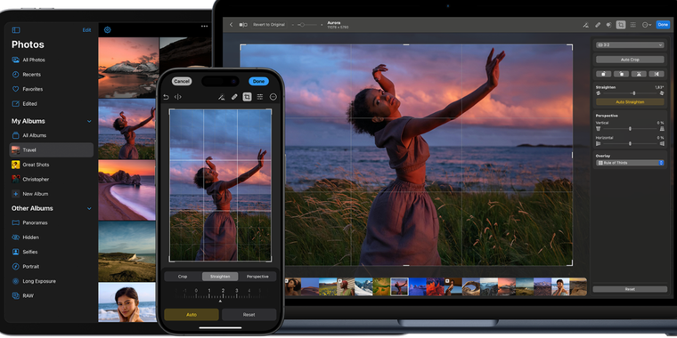Rotate image right in crop panel
This screenshot has height=338, width=677.
[621, 74]
